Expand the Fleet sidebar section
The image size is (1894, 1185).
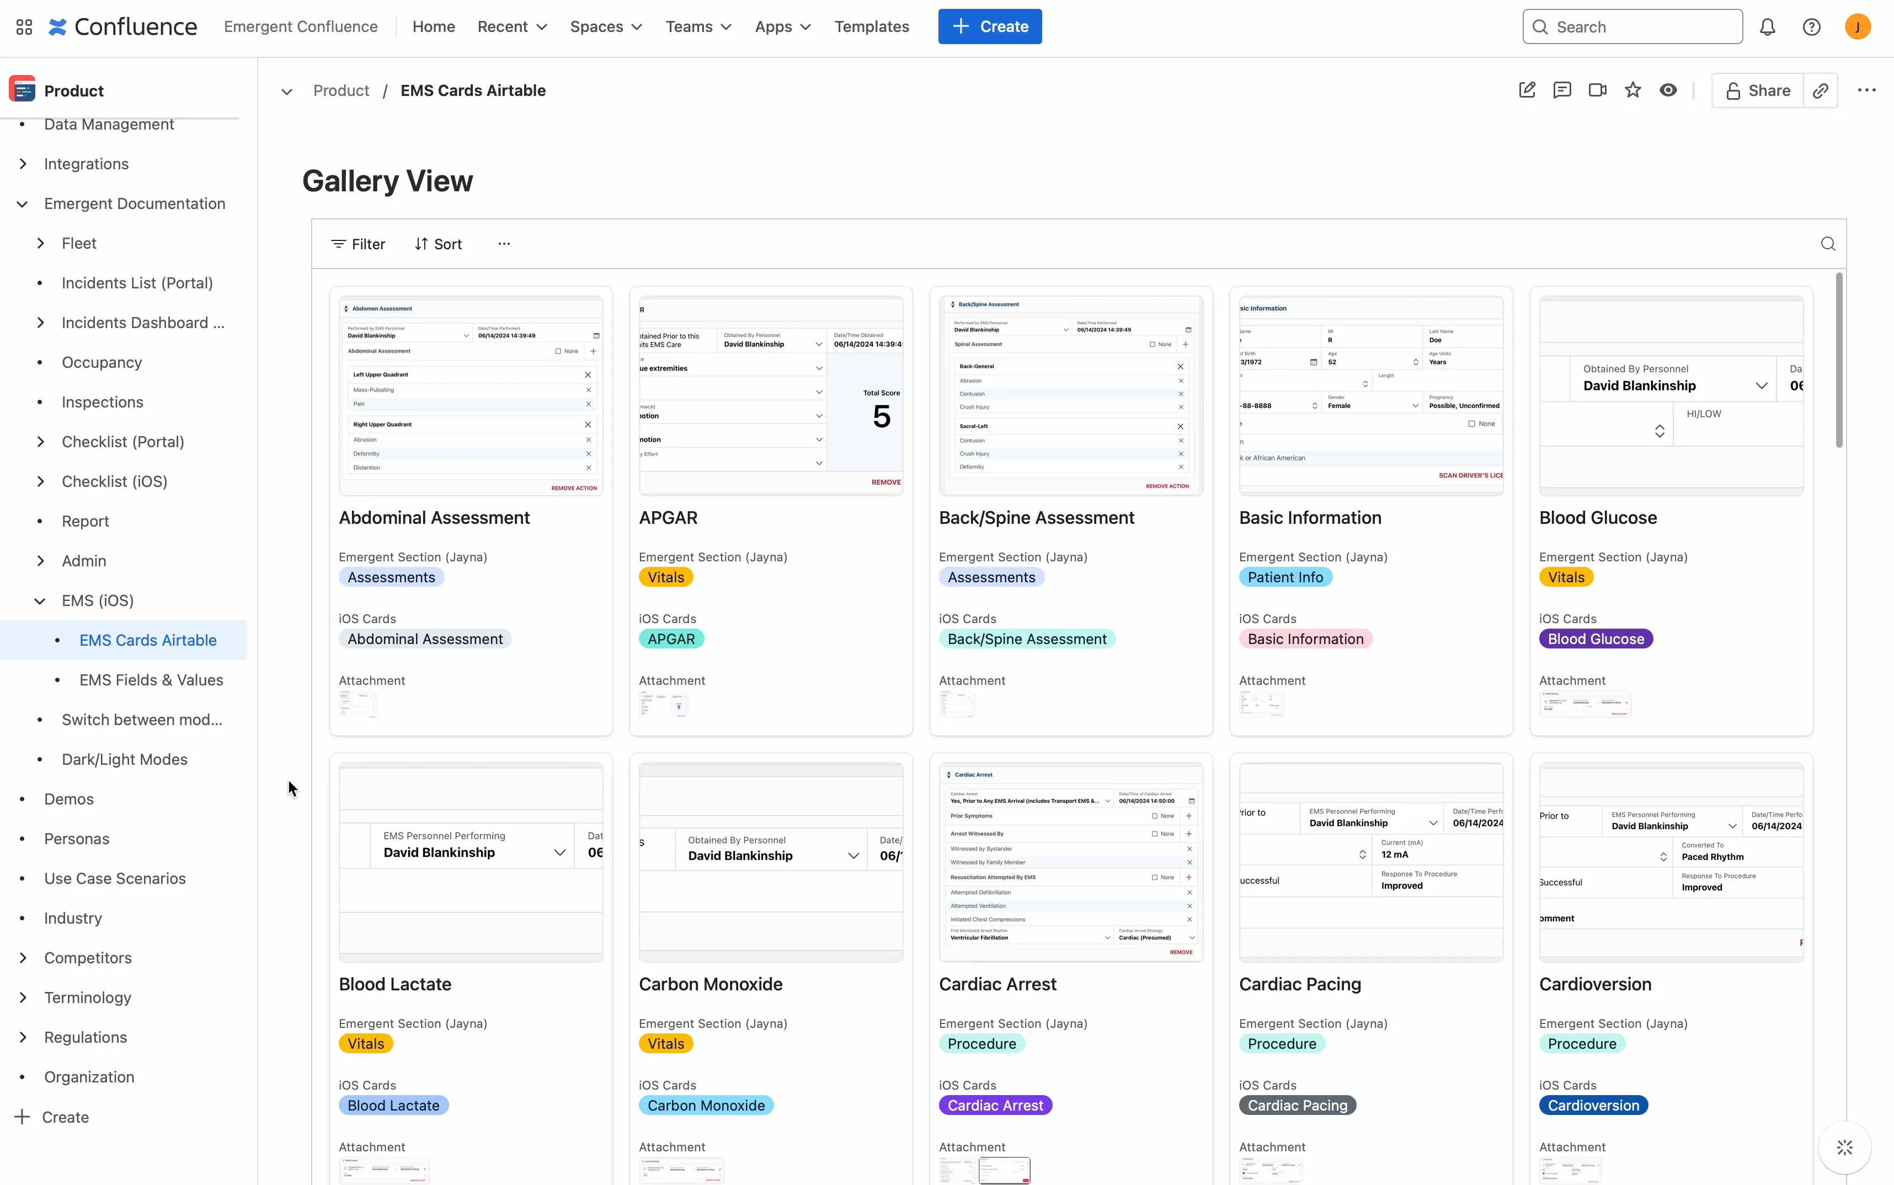tap(40, 243)
